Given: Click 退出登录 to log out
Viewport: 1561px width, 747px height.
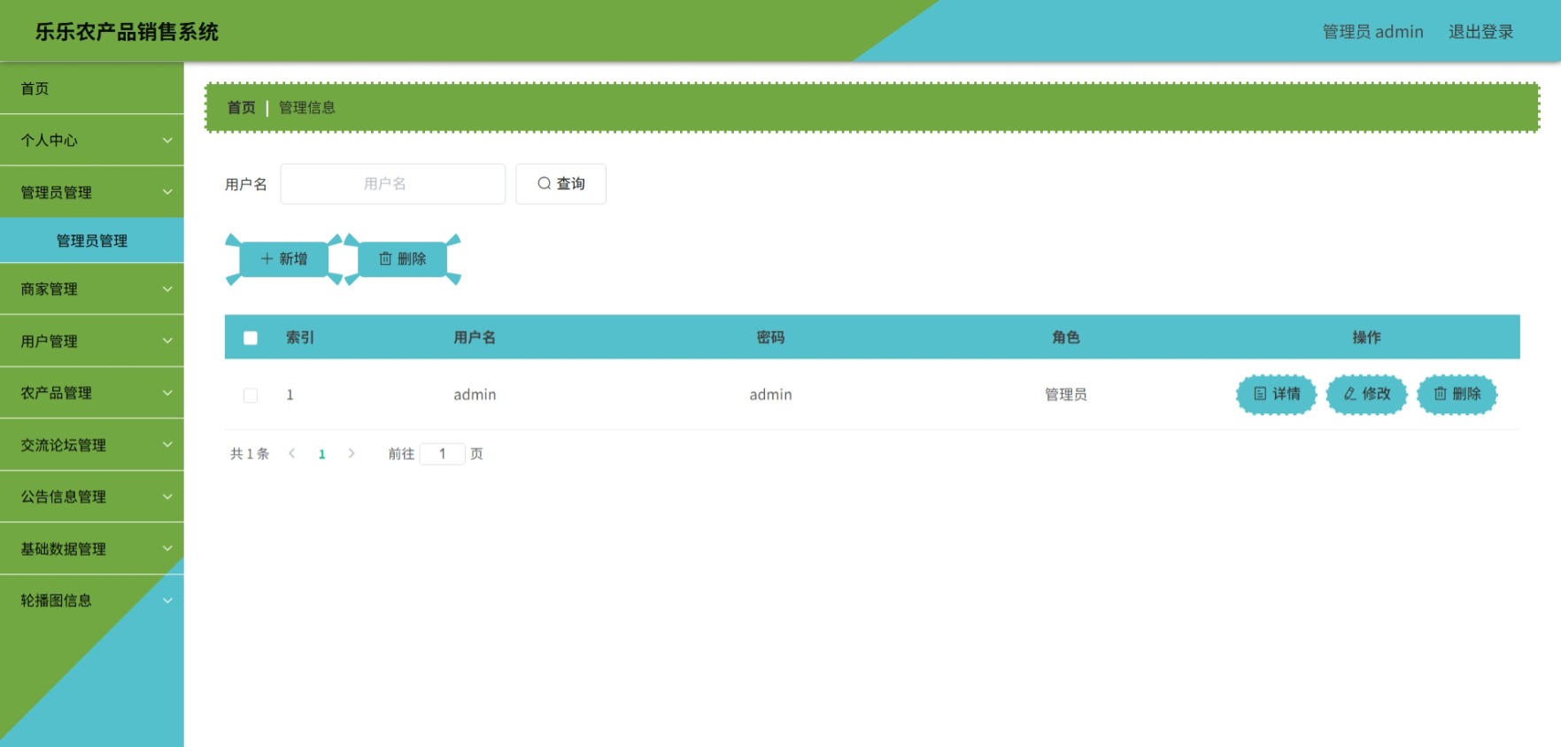Looking at the screenshot, I should [x=1480, y=32].
